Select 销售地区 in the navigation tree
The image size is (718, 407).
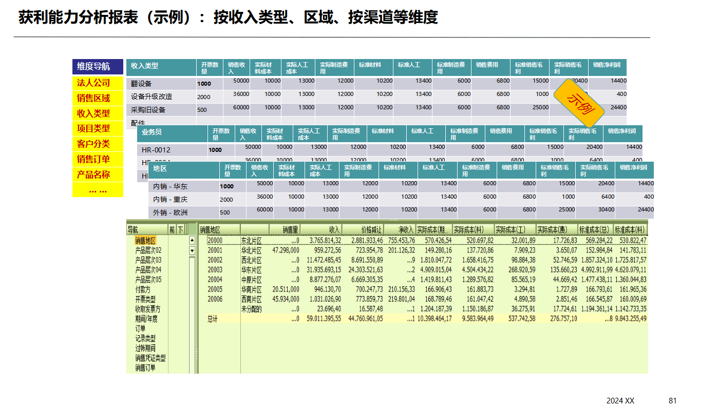click(145, 241)
